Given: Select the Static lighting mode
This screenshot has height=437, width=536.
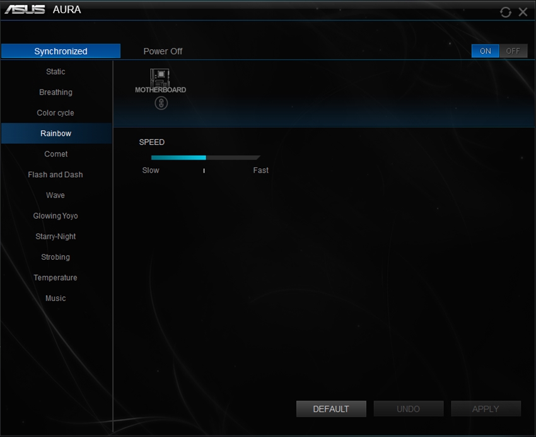Looking at the screenshot, I should pos(55,72).
